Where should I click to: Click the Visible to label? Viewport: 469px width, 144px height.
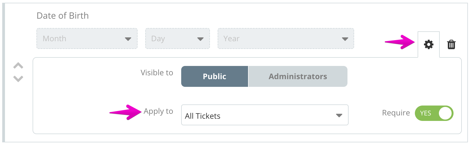click(x=157, y=73)
